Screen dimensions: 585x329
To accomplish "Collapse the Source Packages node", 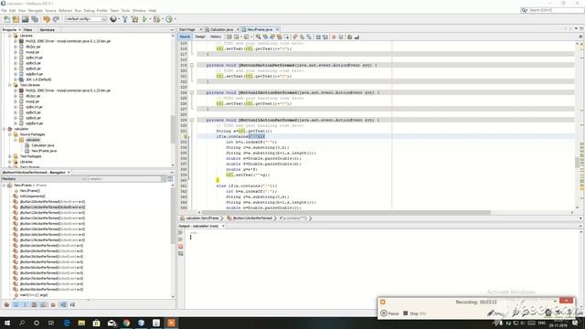I will click(10, 134).
